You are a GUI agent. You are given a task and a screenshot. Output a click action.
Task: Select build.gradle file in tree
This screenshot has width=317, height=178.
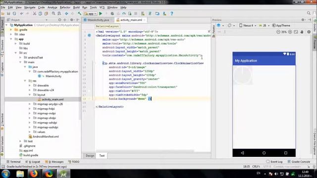point(31,155)
